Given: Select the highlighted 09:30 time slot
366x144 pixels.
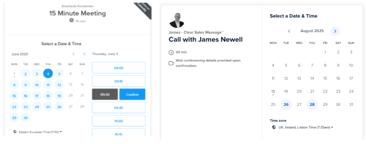Looking at the screenshot, I should 105,94.
